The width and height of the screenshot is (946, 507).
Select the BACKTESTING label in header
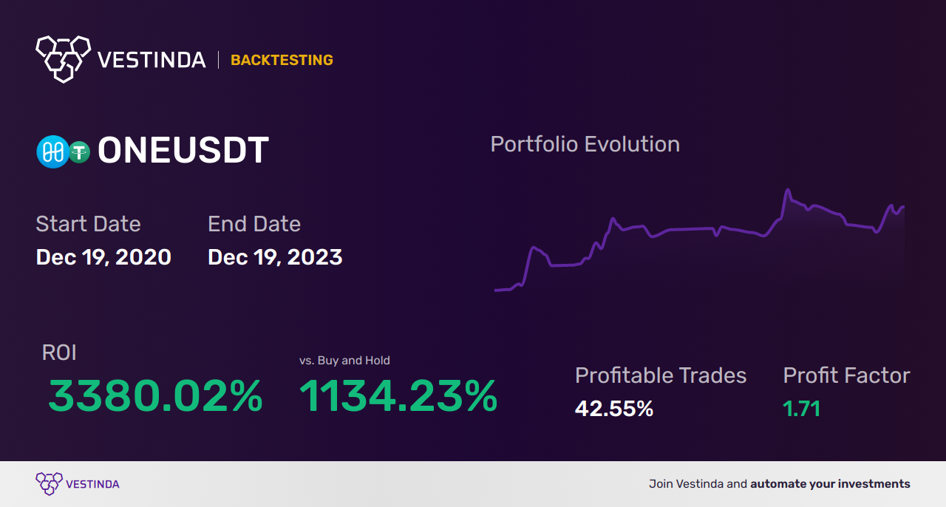tap(282, 61)
